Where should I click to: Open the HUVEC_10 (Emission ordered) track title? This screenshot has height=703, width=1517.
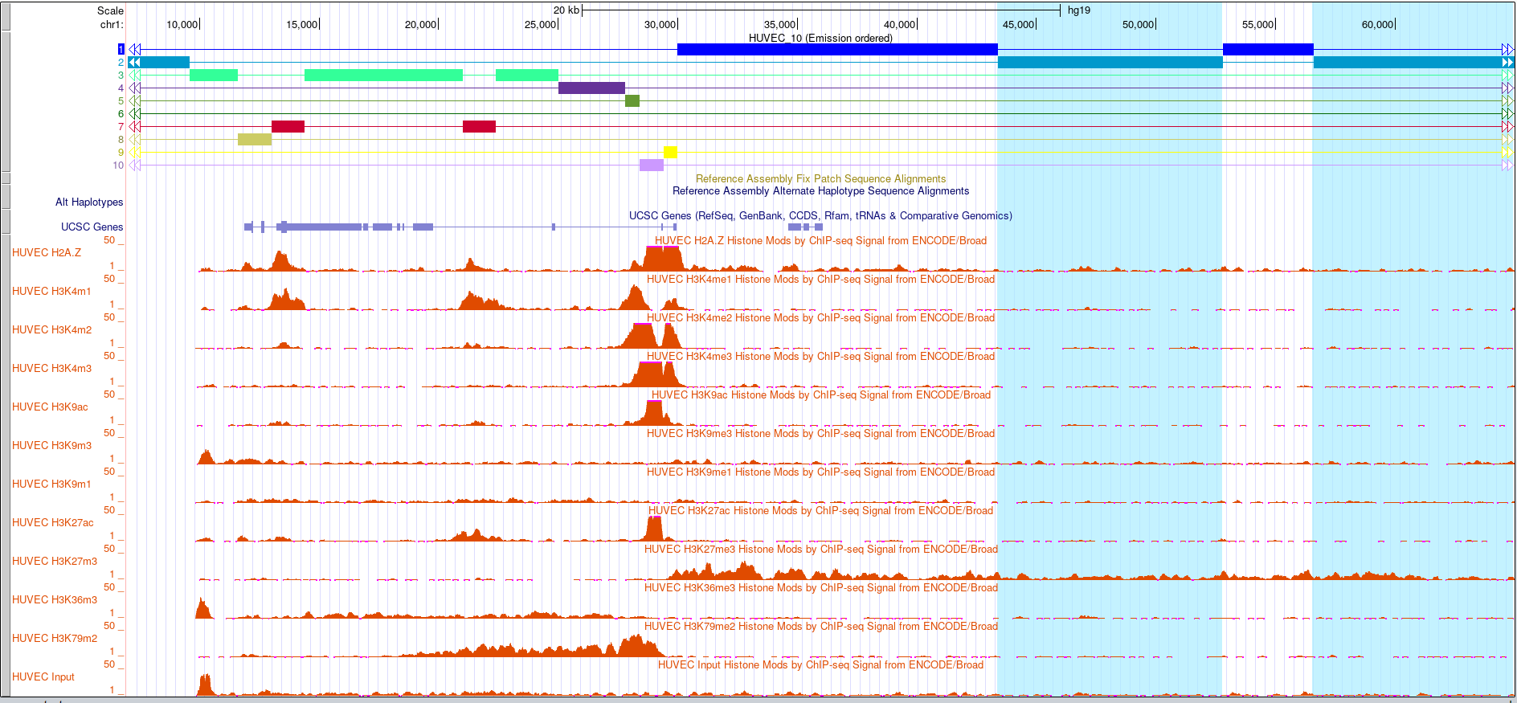(820, 38)
